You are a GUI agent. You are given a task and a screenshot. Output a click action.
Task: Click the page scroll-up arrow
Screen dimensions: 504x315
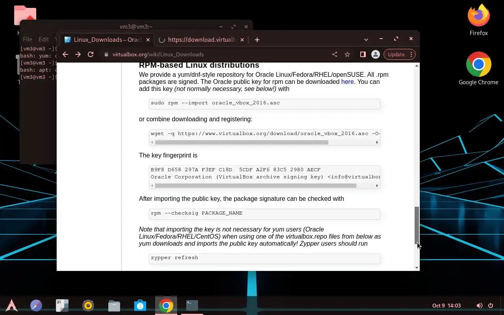click(417, 66)
